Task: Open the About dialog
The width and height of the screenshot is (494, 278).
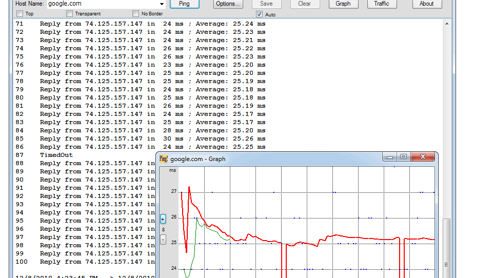Action: pyautogui.click(x=427, y=4)
